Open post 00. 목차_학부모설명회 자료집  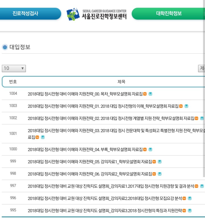pos(85,94)
